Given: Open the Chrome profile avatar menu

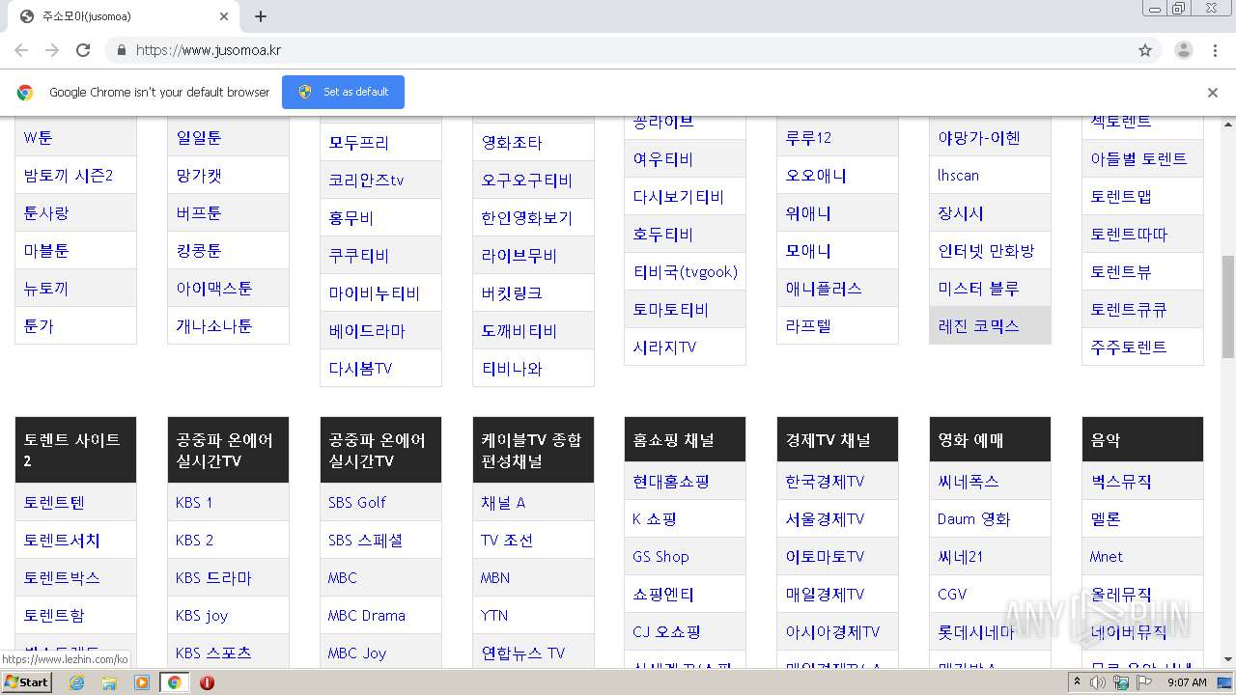Looking at the screenshot, I should click(x=1184, y=50).
